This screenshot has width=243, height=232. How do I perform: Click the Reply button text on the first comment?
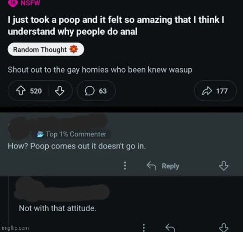click(171, 166)
